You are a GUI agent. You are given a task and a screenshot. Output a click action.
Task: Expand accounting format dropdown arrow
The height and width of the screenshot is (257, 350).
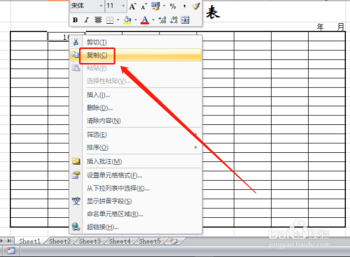[164, 6]
